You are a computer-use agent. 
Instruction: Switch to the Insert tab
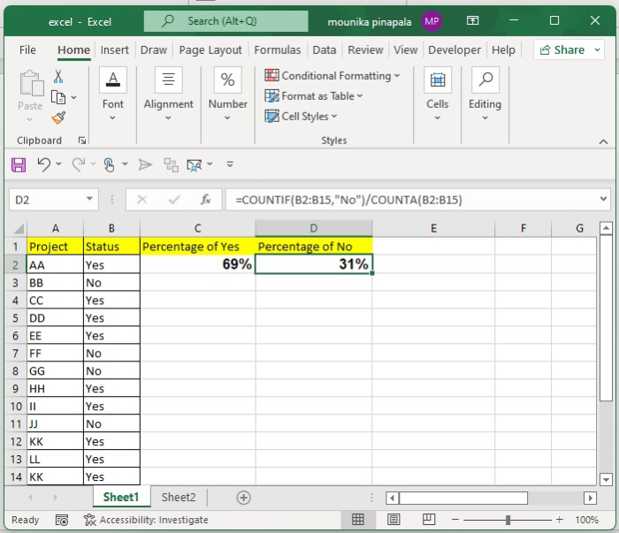[114, 50]
